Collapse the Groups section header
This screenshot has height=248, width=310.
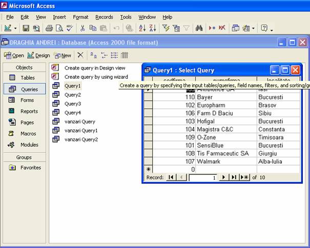(x=24, y=157)
